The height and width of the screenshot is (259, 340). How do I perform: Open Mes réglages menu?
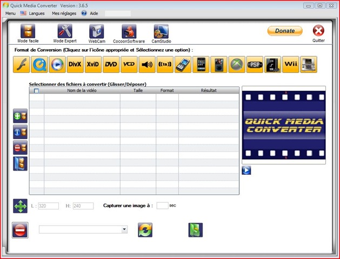pyautogui.click(x=64, y=13)
